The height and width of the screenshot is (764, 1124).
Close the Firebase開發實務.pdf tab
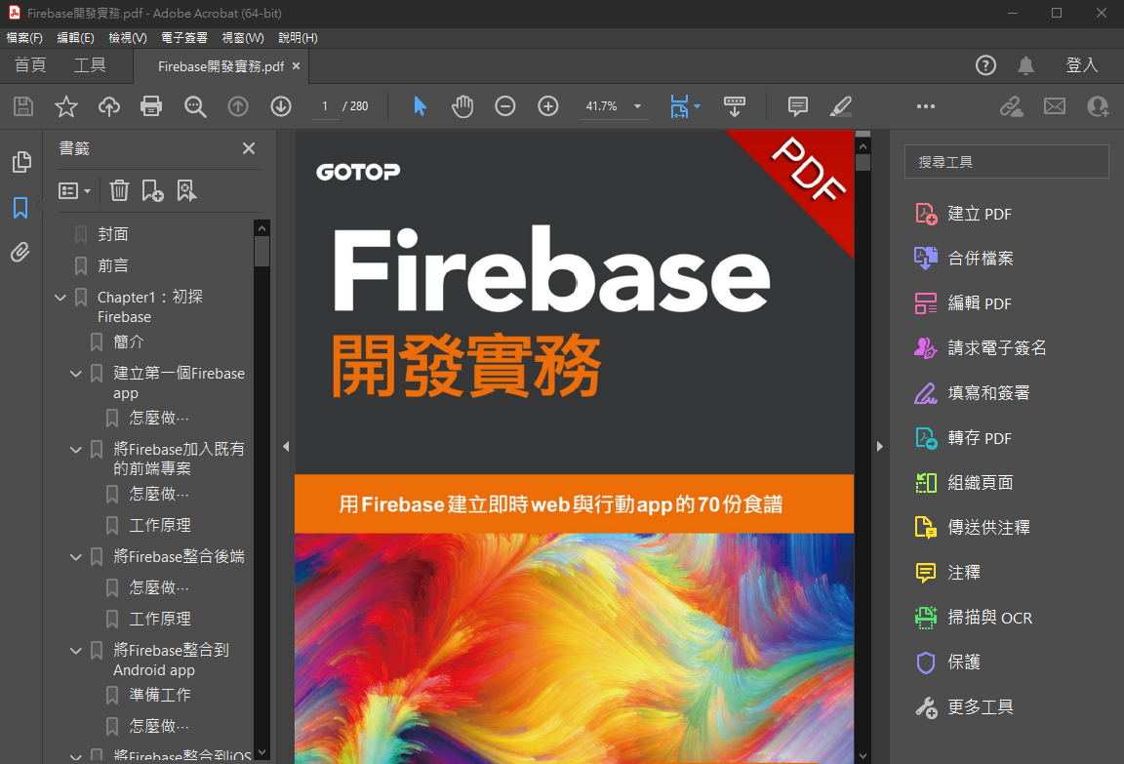pos(296,66)
